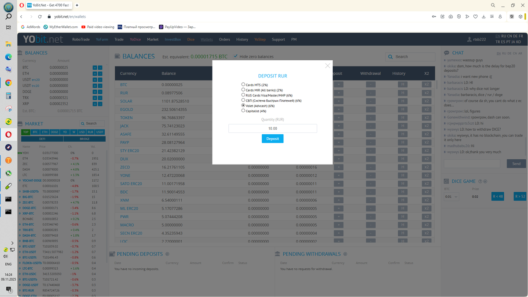Open the AdWords bookmark
The width and height of the screenshot is (528, 297).
click(30, 27)
